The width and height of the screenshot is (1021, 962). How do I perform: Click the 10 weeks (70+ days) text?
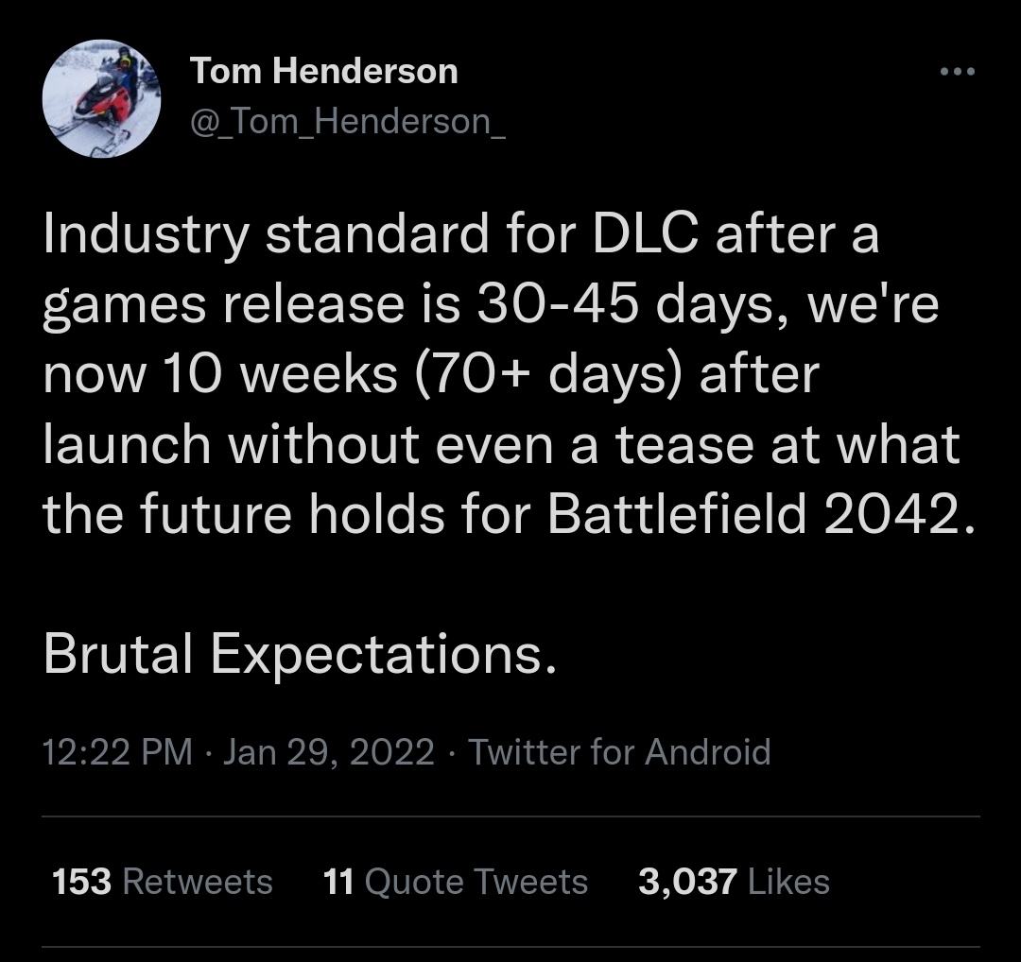point(425,375)
